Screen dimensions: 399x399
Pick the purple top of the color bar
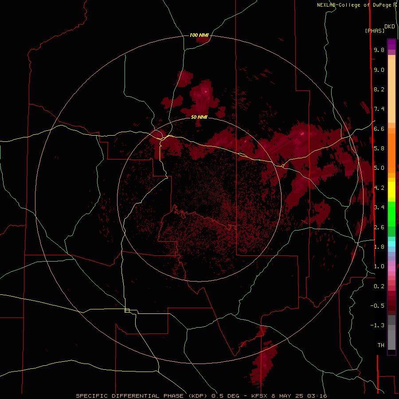coord(391,44)
